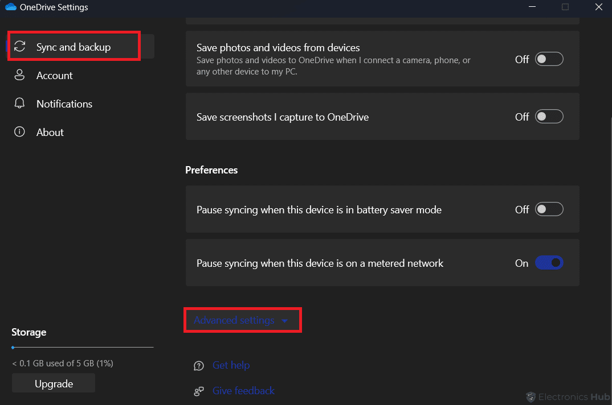Enable saving photos and videos from devices
This screenshot has height=405, width=612.
point(549,59)
